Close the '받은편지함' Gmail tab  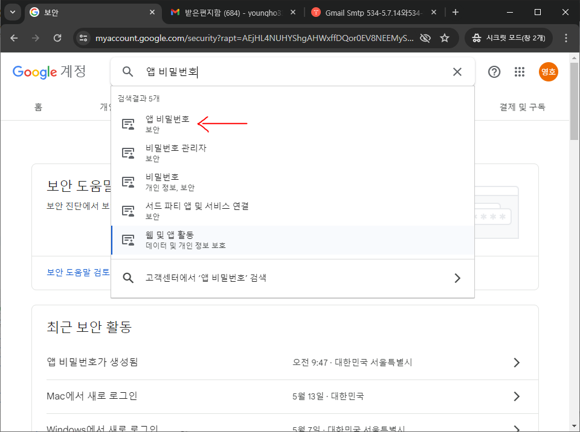click(x=293, y=12)
